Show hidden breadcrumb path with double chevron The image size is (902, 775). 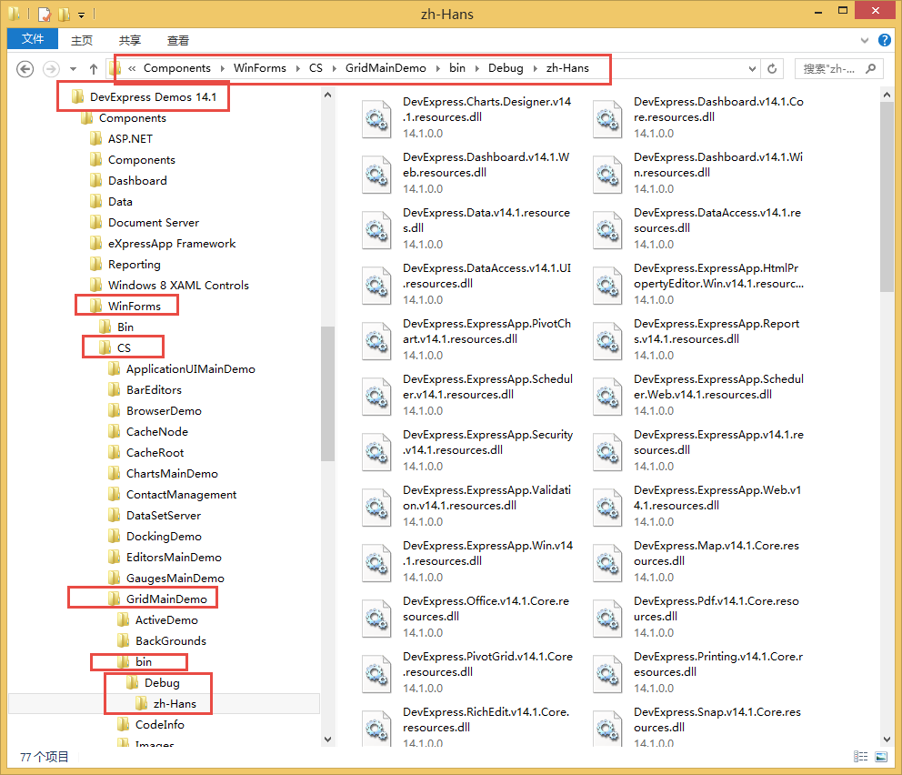point(132,68)
